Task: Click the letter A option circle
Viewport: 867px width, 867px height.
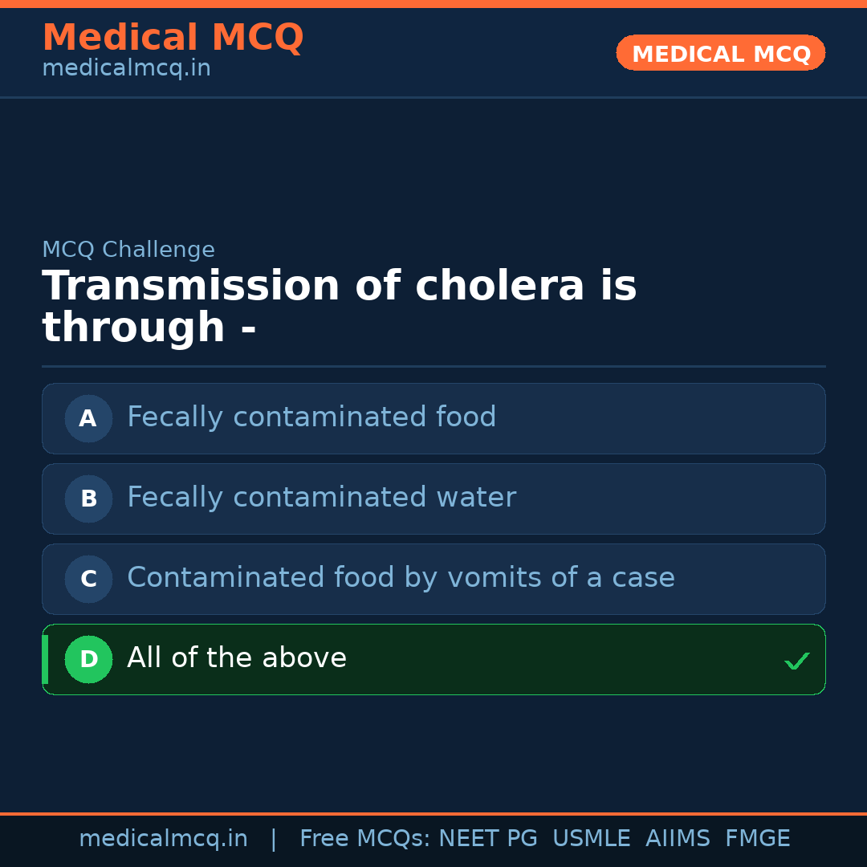Action: [x=88, y=418]
